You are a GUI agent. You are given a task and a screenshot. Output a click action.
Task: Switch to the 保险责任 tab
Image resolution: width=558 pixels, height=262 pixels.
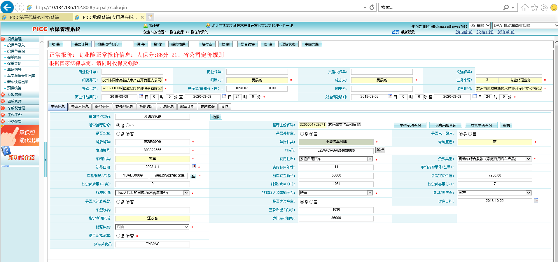tap(102, 106)
